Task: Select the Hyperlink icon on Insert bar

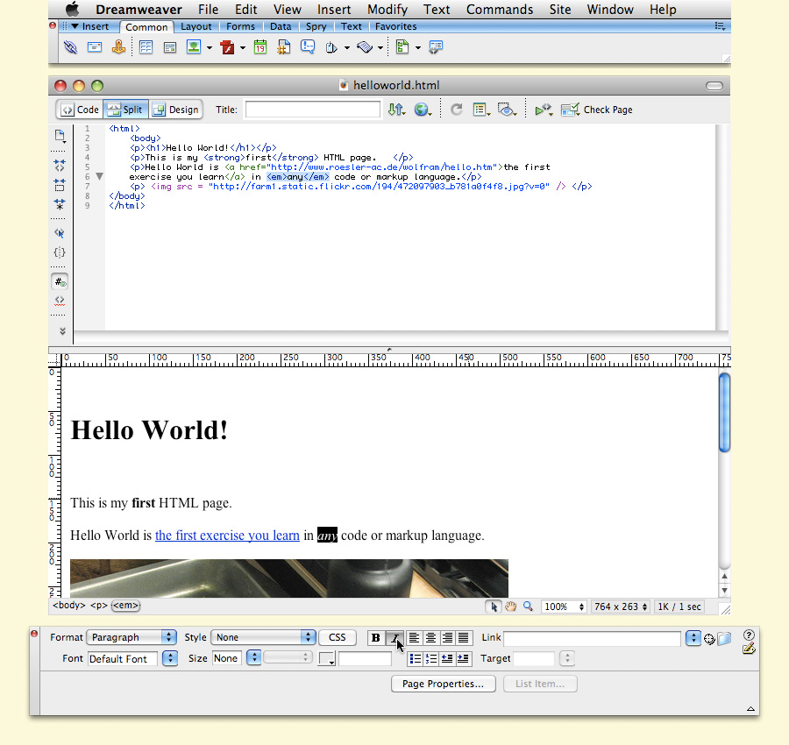Action: click(70, 46)
